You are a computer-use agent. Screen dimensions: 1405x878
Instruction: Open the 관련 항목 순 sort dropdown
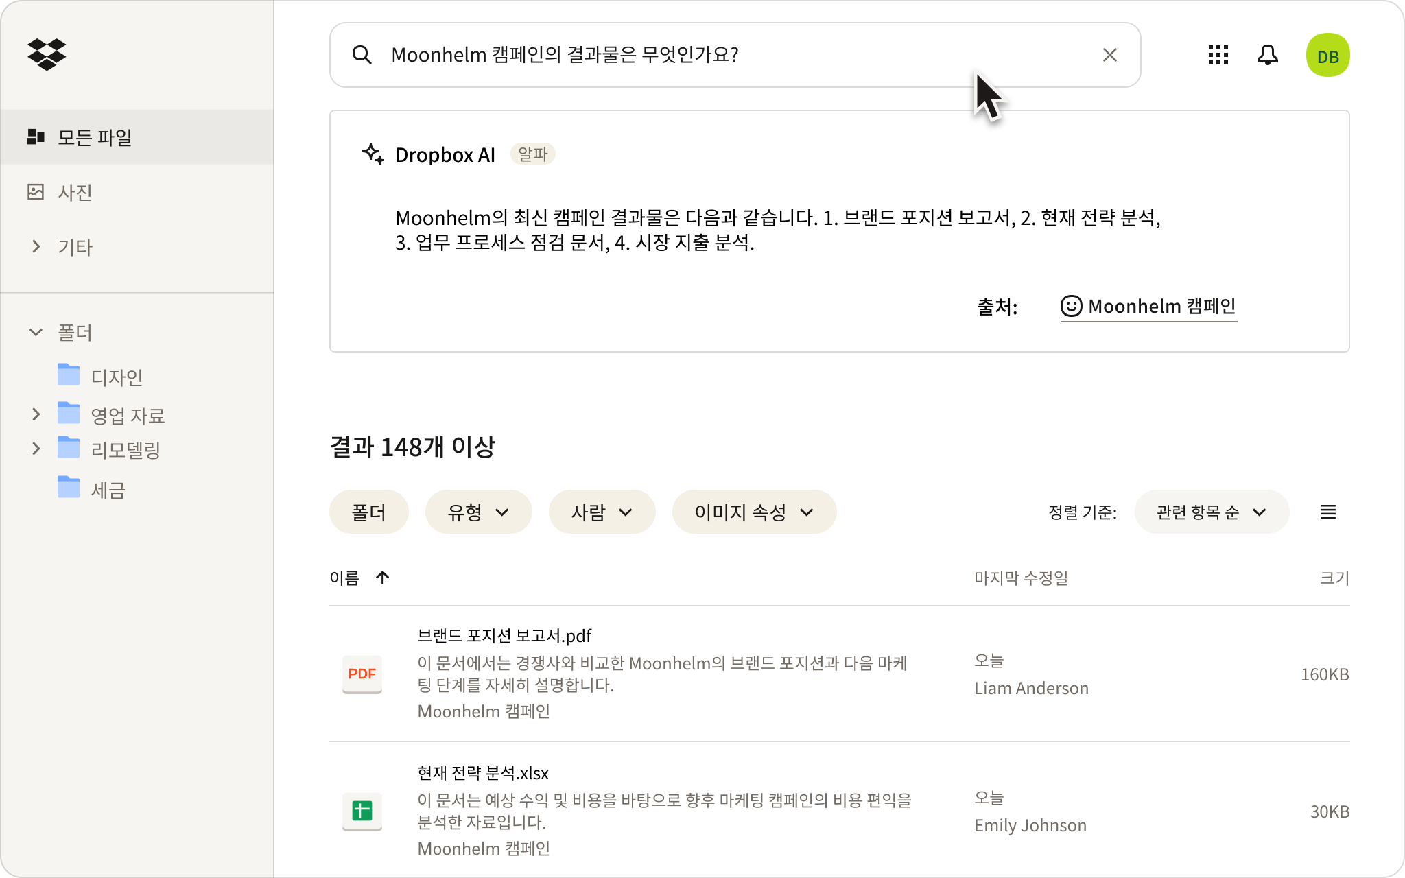pyautogui.click(x=1212, y=512)
